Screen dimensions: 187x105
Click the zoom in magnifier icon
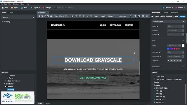[x=39, y=16]
